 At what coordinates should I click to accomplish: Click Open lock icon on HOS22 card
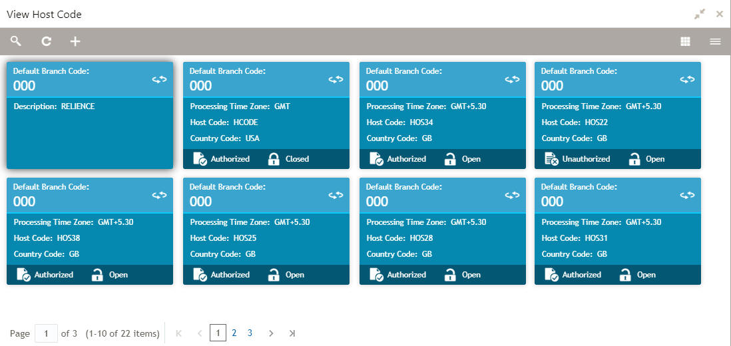click(x=634, y=159)
